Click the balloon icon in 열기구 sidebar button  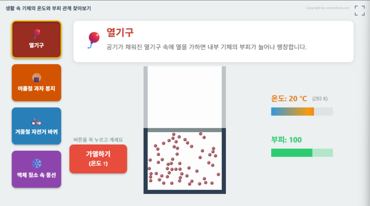point(37,34)
